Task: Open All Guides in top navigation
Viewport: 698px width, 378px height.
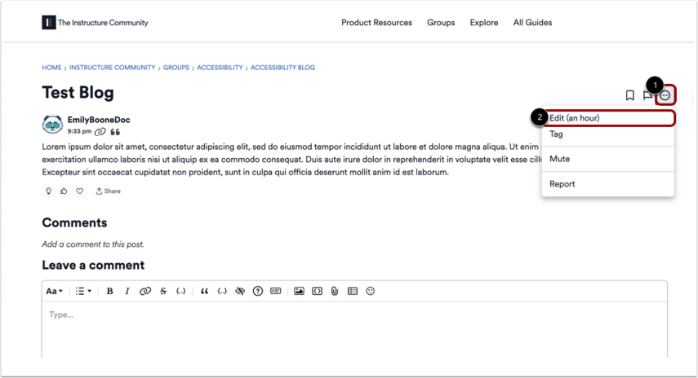Action: [x=532, y=23]
